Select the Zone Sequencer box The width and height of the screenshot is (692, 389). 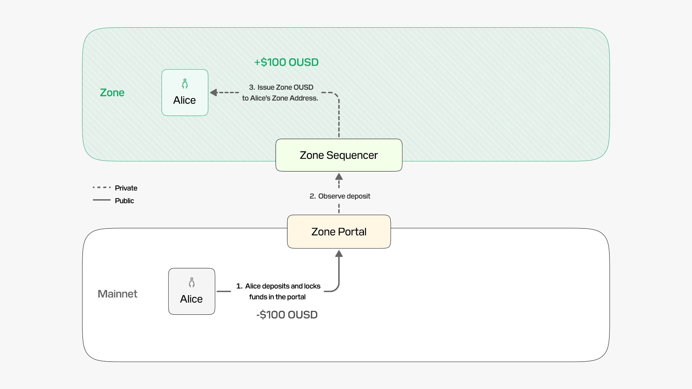click(339, 155)
